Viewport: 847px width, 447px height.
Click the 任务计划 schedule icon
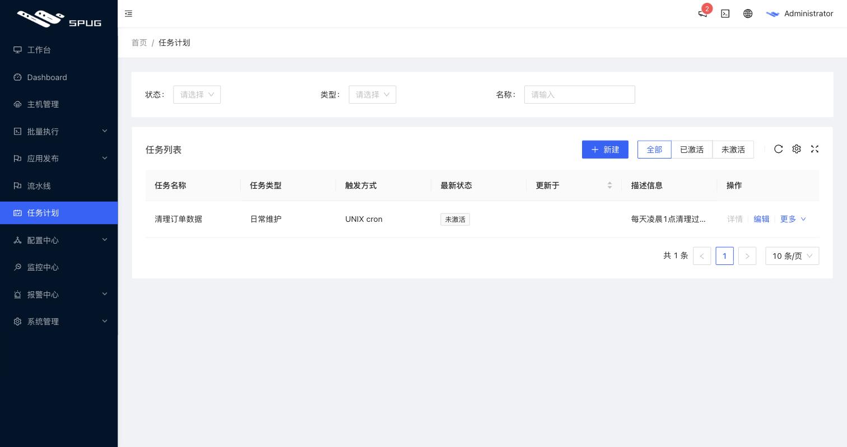coord(17,213)
